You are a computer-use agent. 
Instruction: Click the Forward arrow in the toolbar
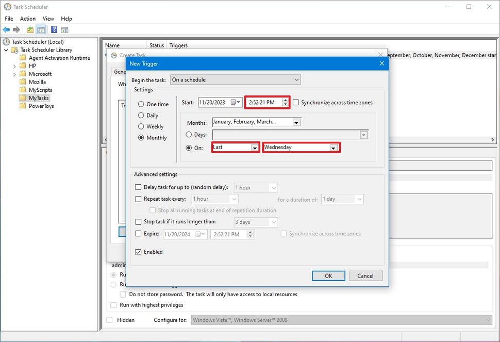[16, 29]
